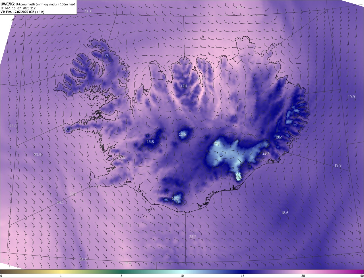Click the 11.6 value on the map
The height and width of the screenshot is (278, 364).
[182, 134]
